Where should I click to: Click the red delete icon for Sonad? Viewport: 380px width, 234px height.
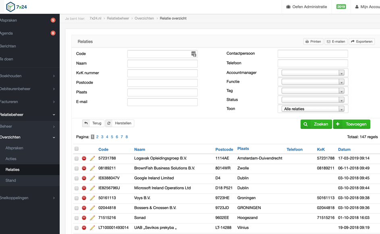click(84, 218)
